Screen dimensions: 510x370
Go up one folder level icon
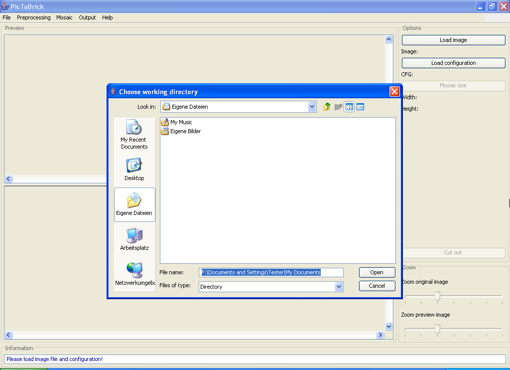click(327, 107)
